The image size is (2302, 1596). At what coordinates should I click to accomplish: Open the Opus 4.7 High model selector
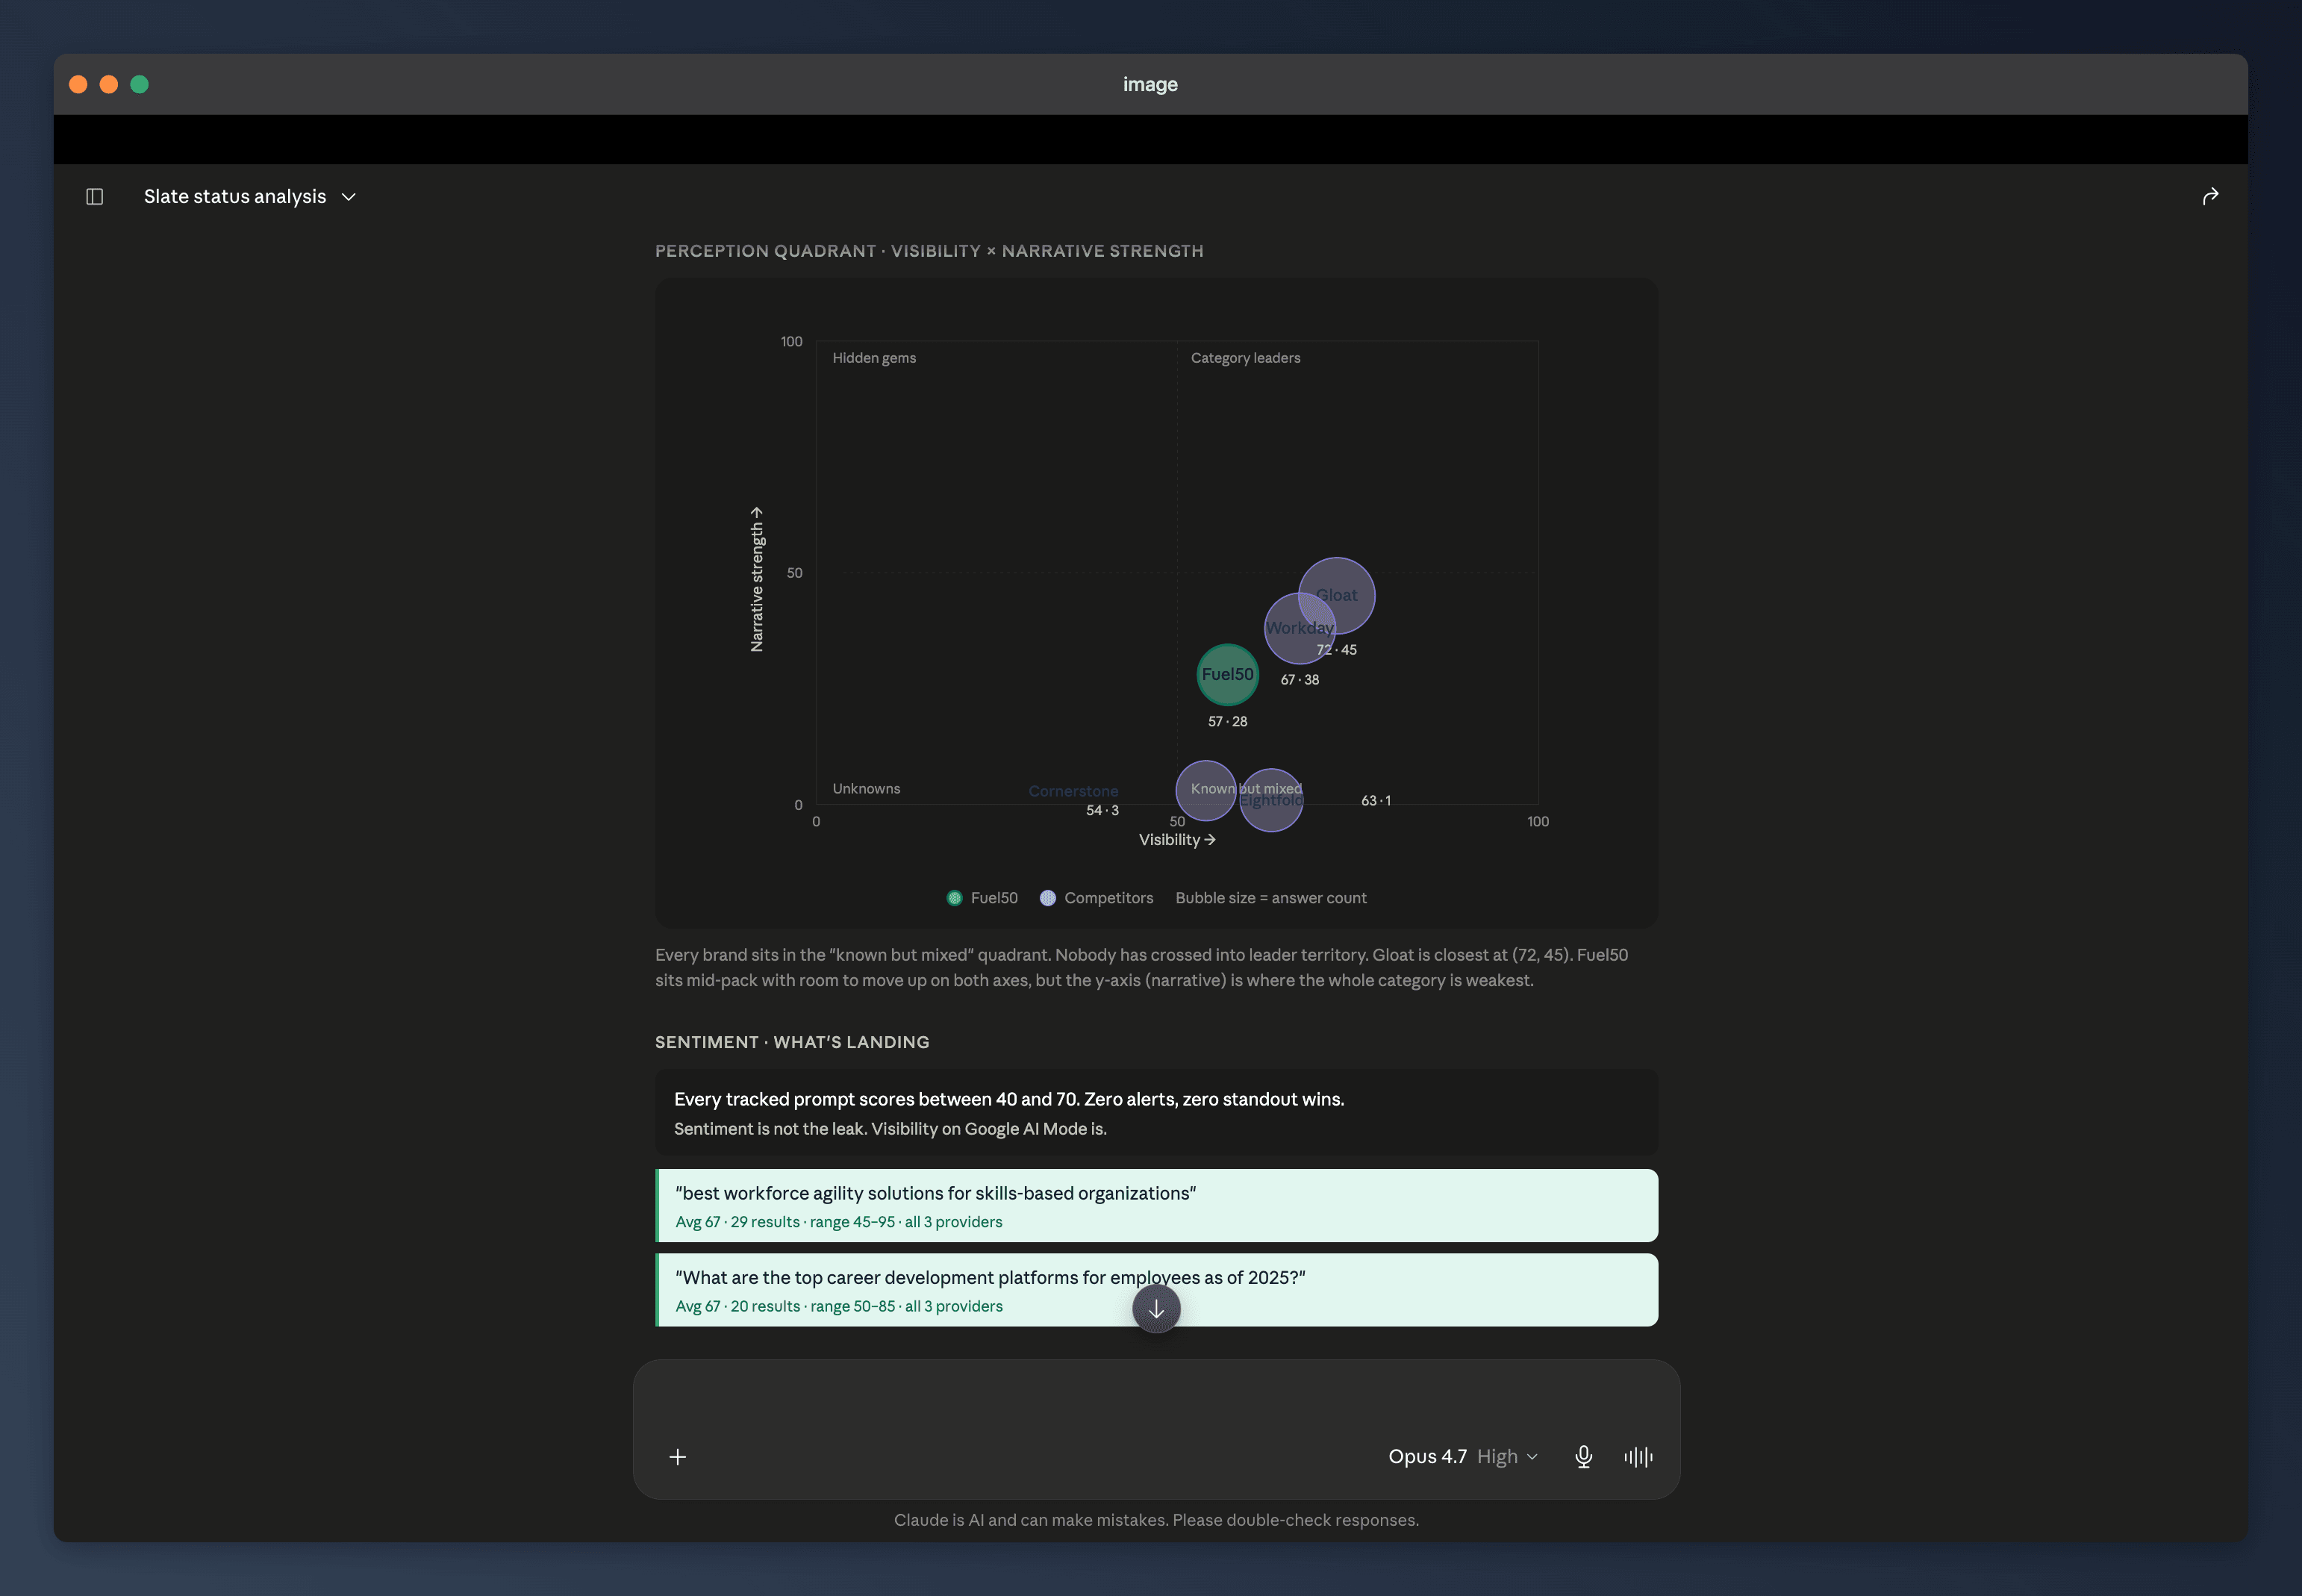click(x=1462, y=1457)
